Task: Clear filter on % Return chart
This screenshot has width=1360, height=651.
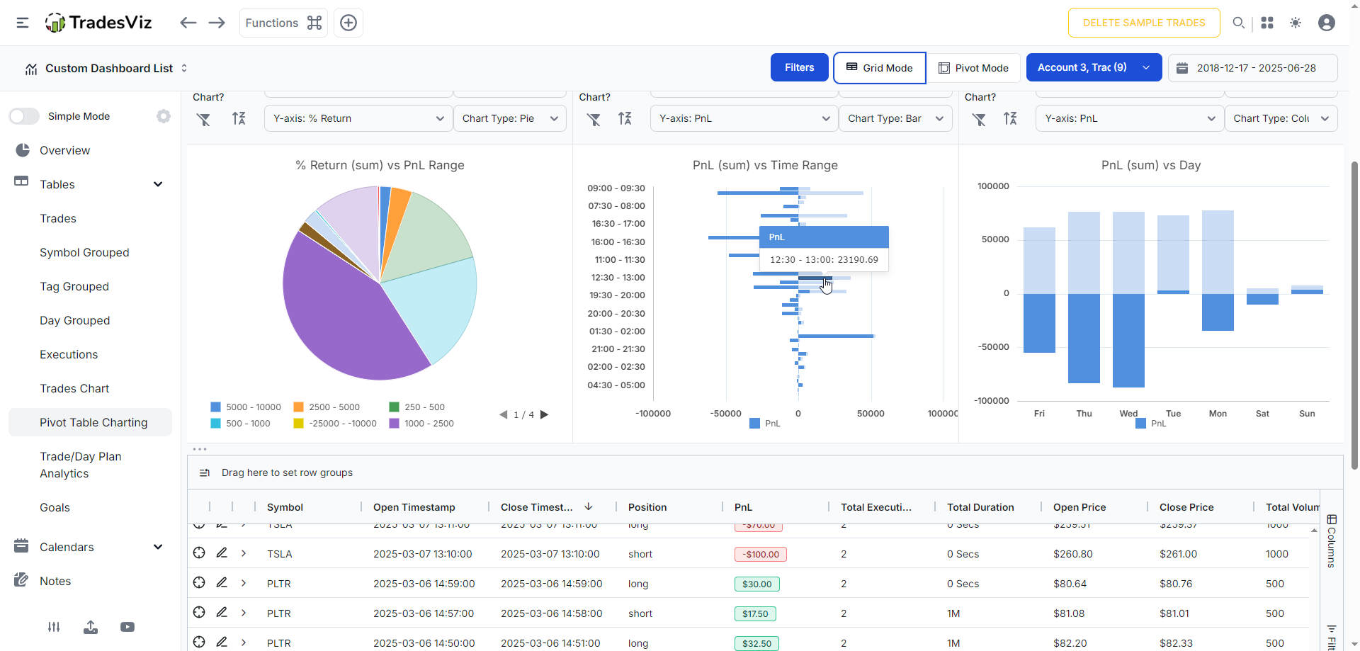Action: [x=204, y=119]
